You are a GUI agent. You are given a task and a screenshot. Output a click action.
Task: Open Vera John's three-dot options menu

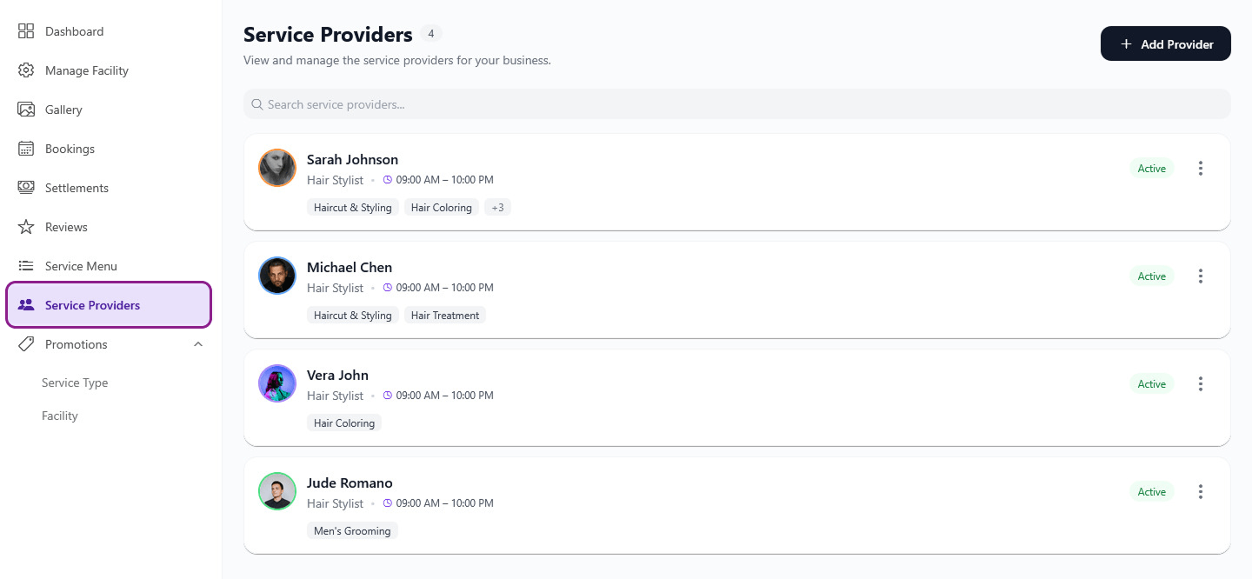1201,384
